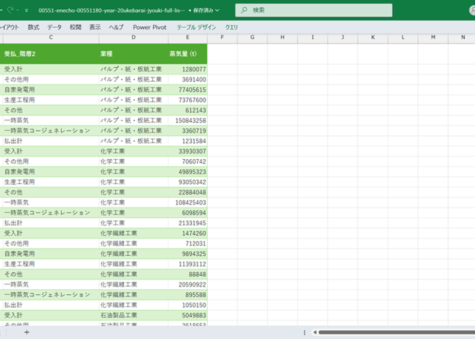
Task: Select cell with value 77405615
Action: tap(188, 90)
